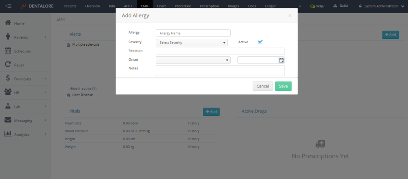Open Messaging envelope icon
The image size is (408, 179).
(x=8, y=120)
